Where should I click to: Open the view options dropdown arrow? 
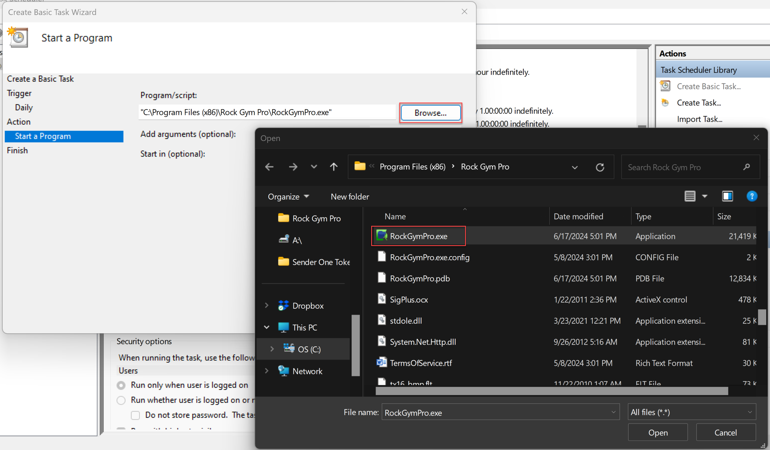coord(705,196)
